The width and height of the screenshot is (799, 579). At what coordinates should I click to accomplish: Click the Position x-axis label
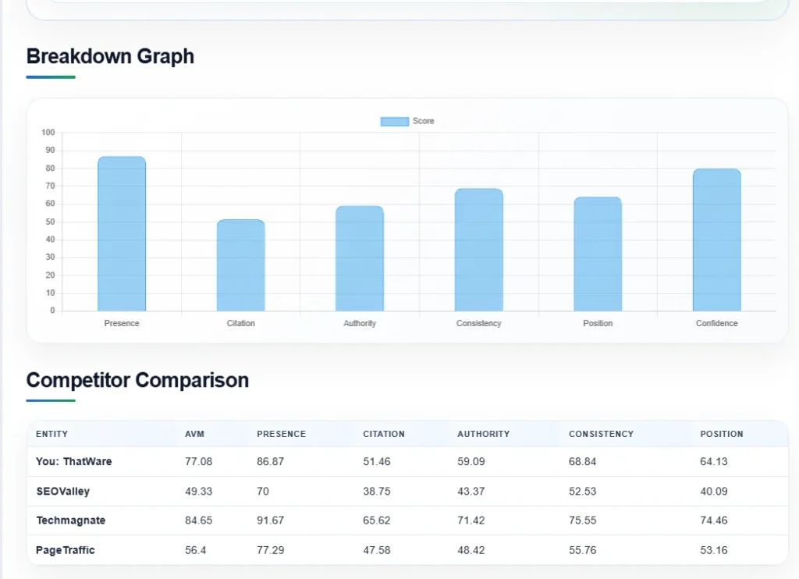tap(598, 323)
